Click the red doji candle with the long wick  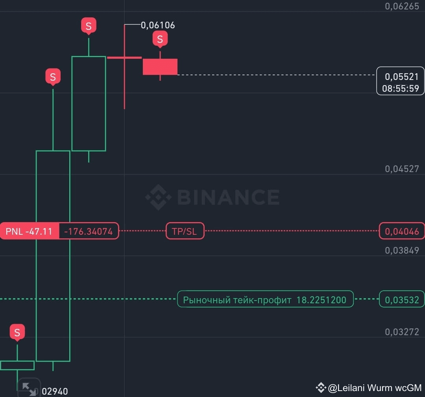pos(124,67)
